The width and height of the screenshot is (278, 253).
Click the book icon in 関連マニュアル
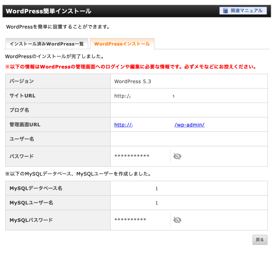[225, 11]
